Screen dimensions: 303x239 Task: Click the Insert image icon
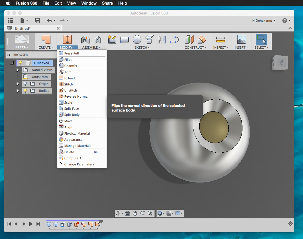click(241, 39)
